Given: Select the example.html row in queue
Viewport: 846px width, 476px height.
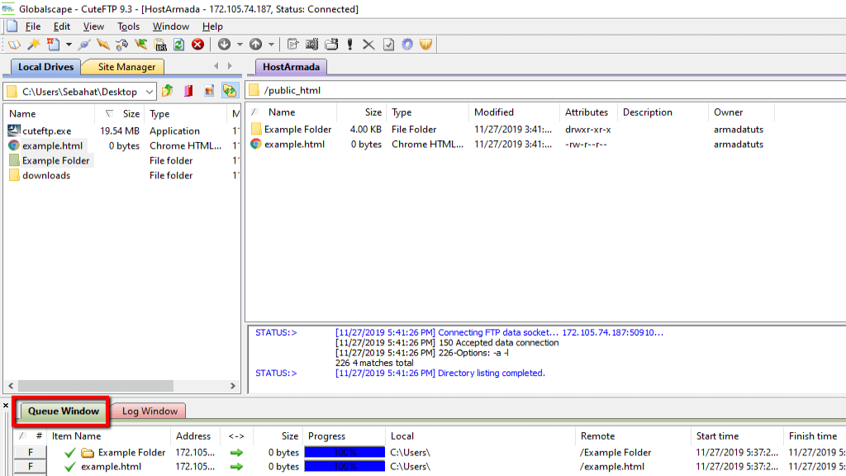Looking at the screenshot, I should point(430,467).
